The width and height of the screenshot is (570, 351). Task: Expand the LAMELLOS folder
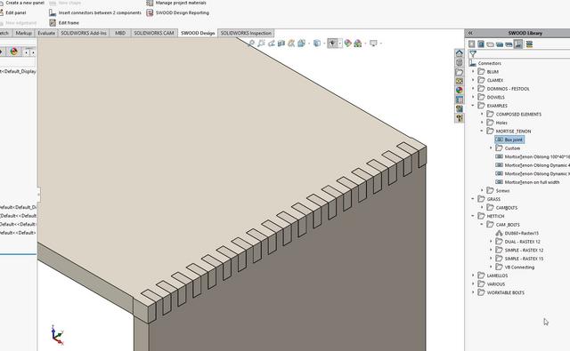point(473,275)
